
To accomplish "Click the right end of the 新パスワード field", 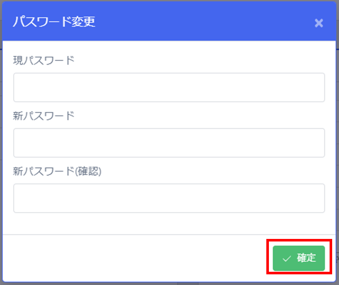I will click(320, 143).
